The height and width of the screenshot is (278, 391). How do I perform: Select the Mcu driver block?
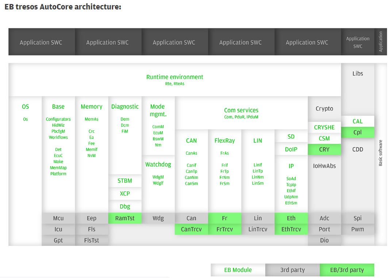pyautogui.click(x=58, y=218)
